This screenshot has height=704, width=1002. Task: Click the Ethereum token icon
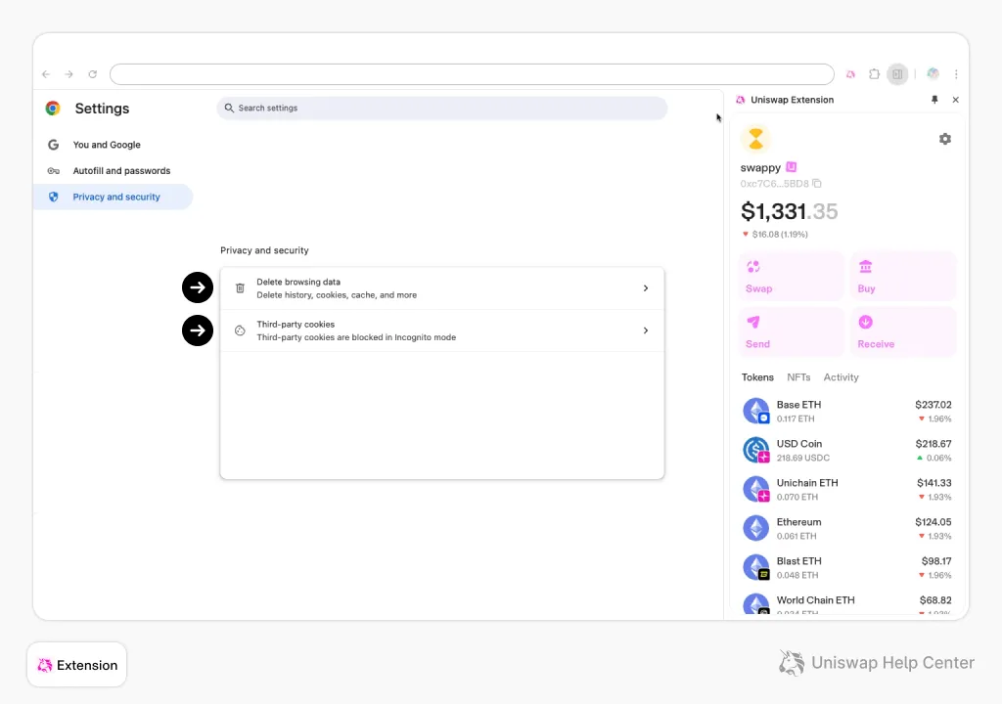pos(756,528)
